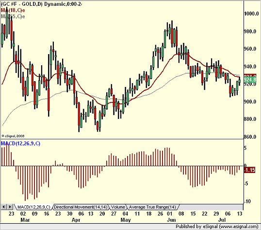The image size is (261, 230).
Task: Click the -1.15 MACD value marker
Action: (x=249, y=170)
